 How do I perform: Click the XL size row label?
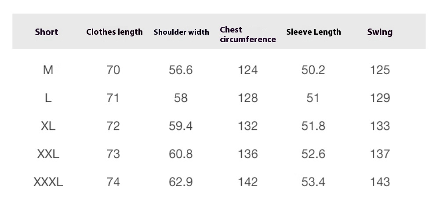[48, 126]
